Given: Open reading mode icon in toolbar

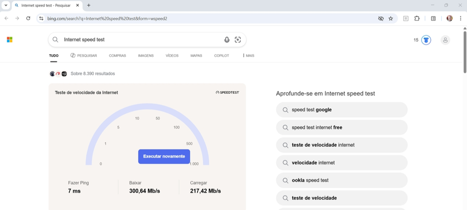Looking at the screenshot, I should (x=405, y=18).
